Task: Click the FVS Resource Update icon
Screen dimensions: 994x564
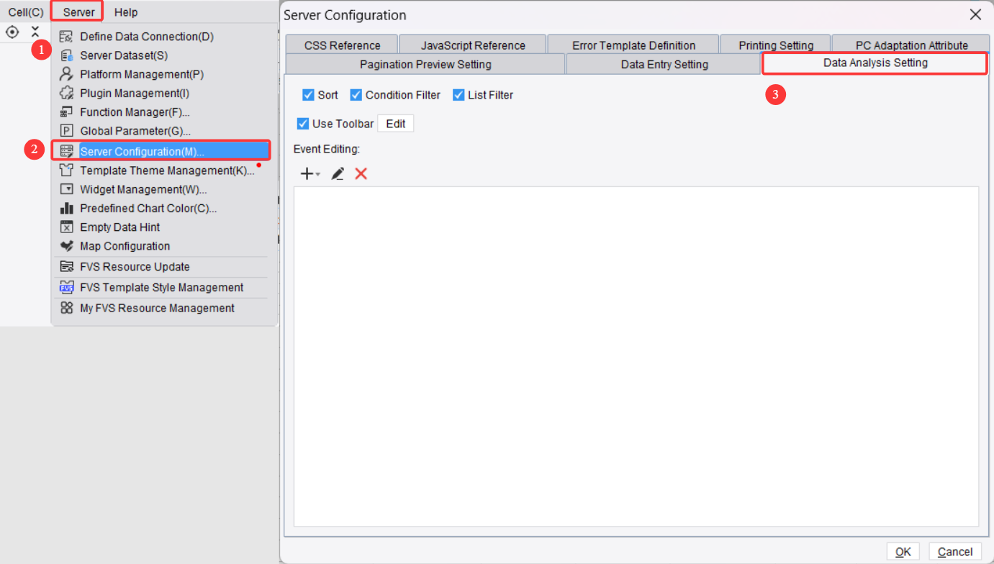Action: (x=66, y=266)
